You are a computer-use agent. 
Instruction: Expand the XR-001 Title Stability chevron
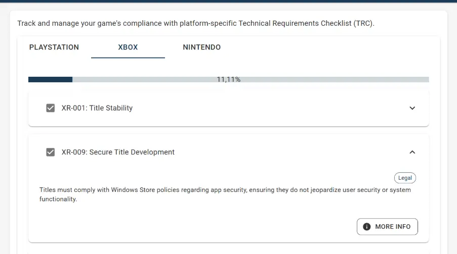click(x=412, y=108)
